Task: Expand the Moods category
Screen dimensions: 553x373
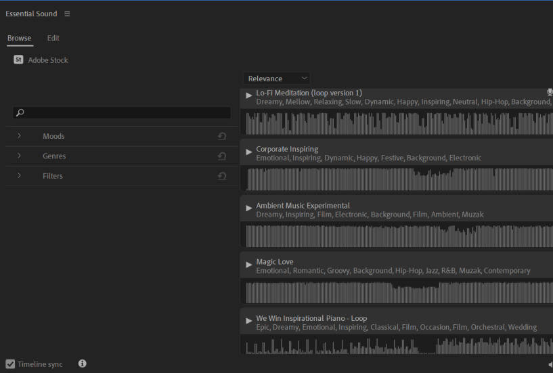Action: [19, 136]
